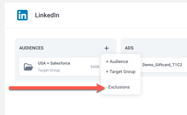187x115 pixels.
Task: Click the LinkedIn logo icon
Action: (x=22, y=15)
